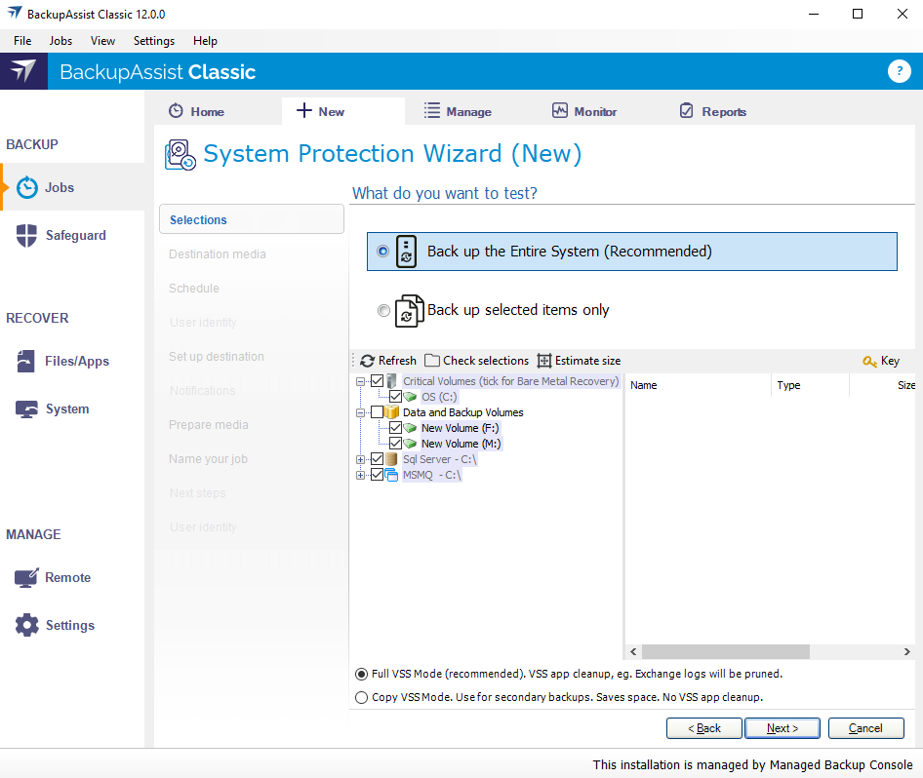Untick the New Volume (M:) checkbox
The width and height of the screenshot is (923, 778).
pos(395,444)
